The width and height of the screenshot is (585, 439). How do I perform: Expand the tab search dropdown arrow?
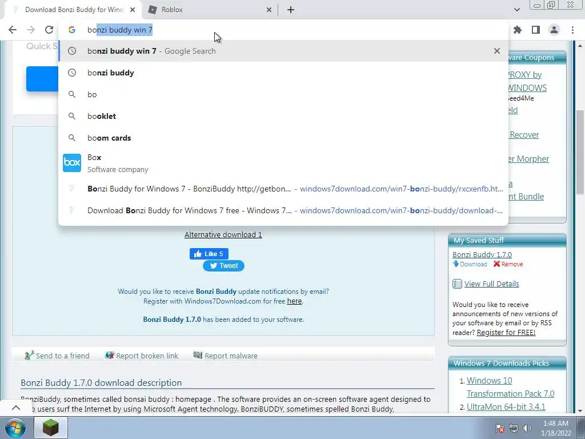[x=516, y=10]
